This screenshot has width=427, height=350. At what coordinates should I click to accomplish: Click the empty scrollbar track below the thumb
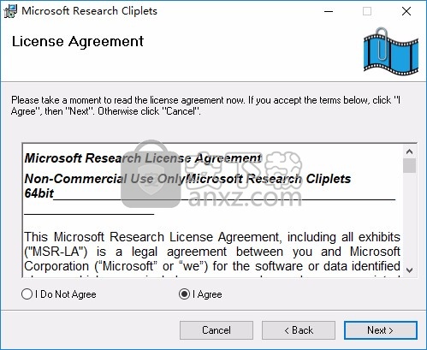(410, 218)
